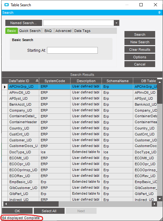Click the Ice SystemCode cell of DocType_UD
The height and width of the screenshot is (221, 163).
55,152
